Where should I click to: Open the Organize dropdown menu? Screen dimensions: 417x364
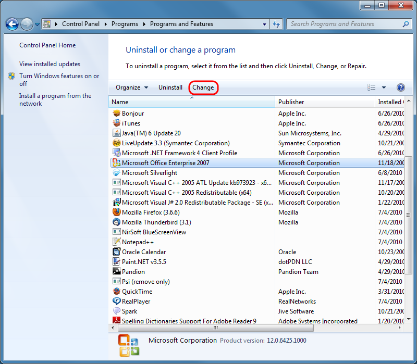click(x=132, y=87)
